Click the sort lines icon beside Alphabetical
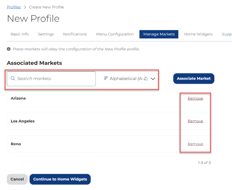232x190 pixels. 106,78
